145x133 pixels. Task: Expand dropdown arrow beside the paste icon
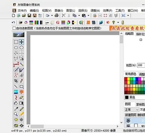pyautogui.click(x=88, y=15)
